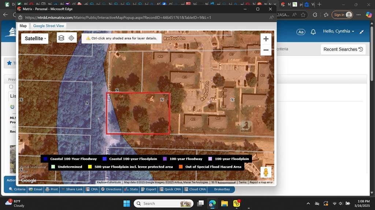The image size is (375, 210).
Task: Open File Explorer from the taskbar
Action: click(224, 203)
